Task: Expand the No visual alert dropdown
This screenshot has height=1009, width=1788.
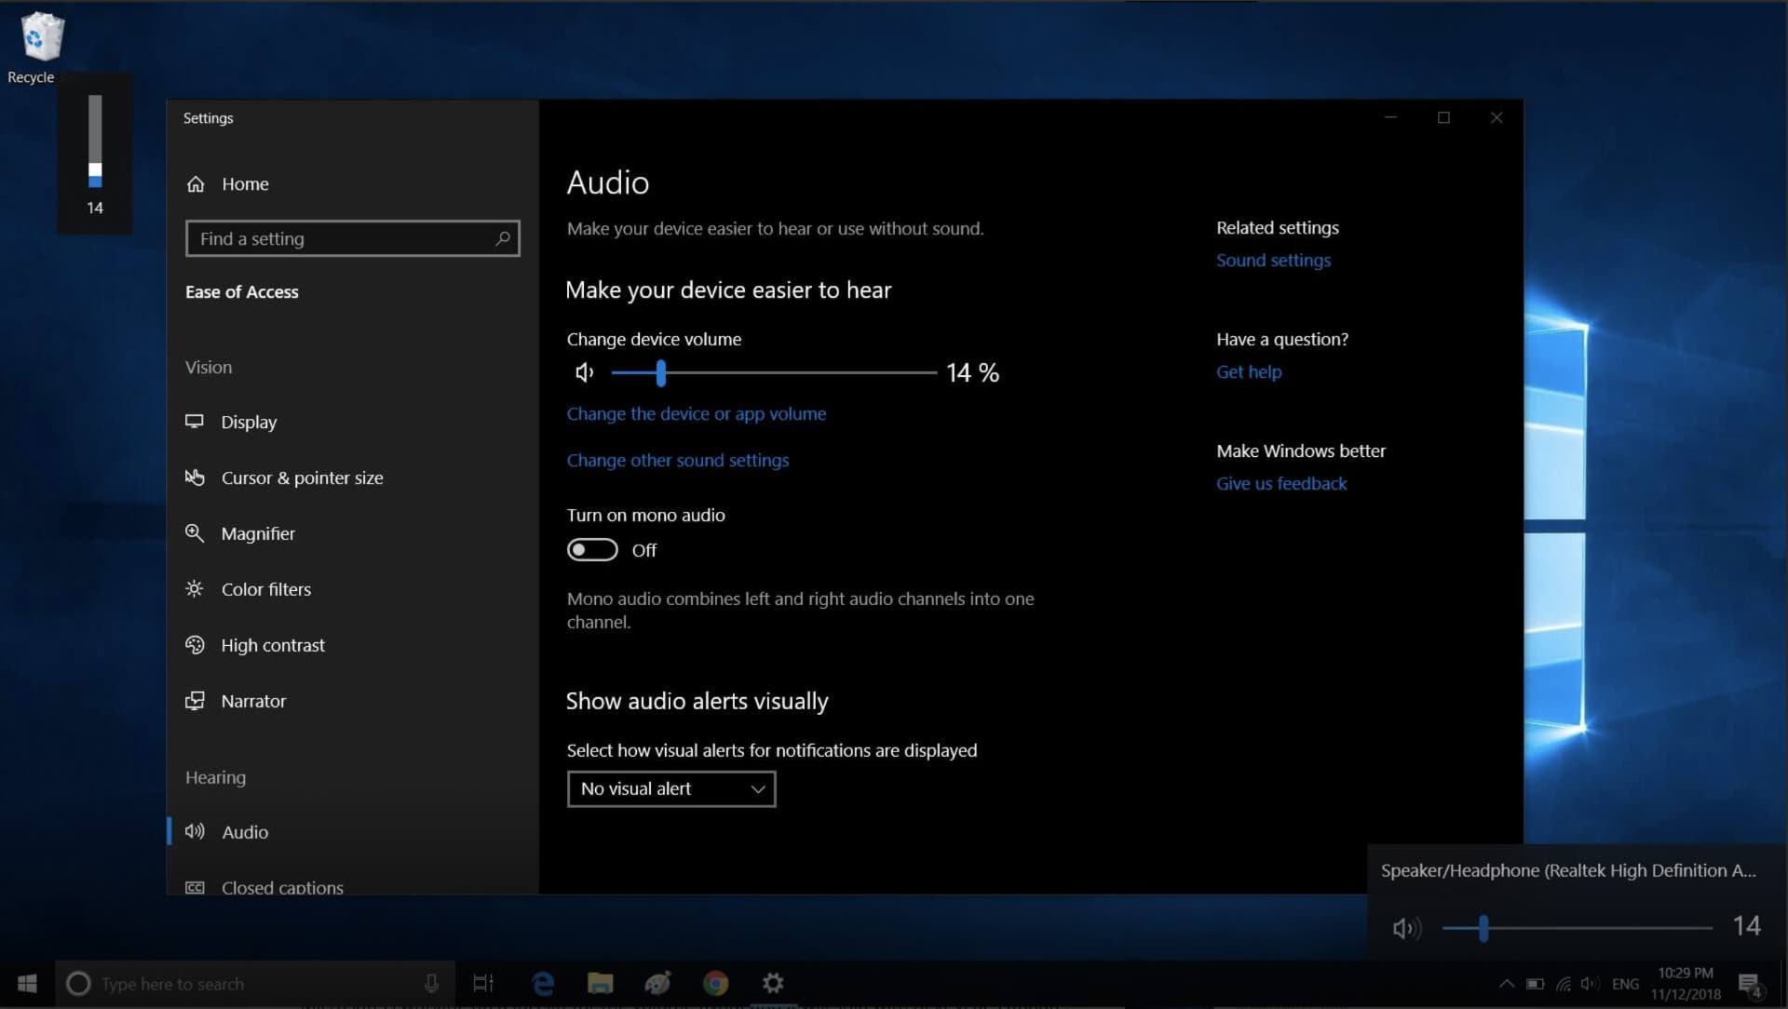Action: 670,788
